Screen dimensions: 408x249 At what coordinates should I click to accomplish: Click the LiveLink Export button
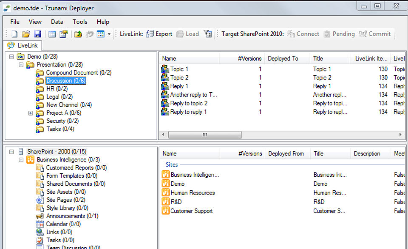click(159, 34)
